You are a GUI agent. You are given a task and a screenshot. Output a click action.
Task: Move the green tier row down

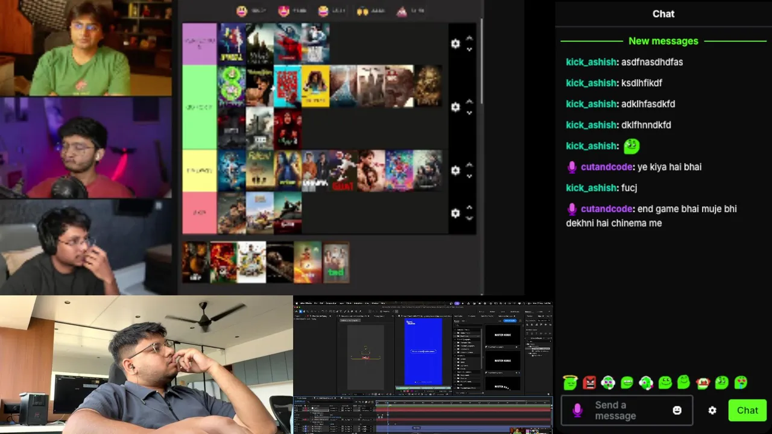click(469, 113)
